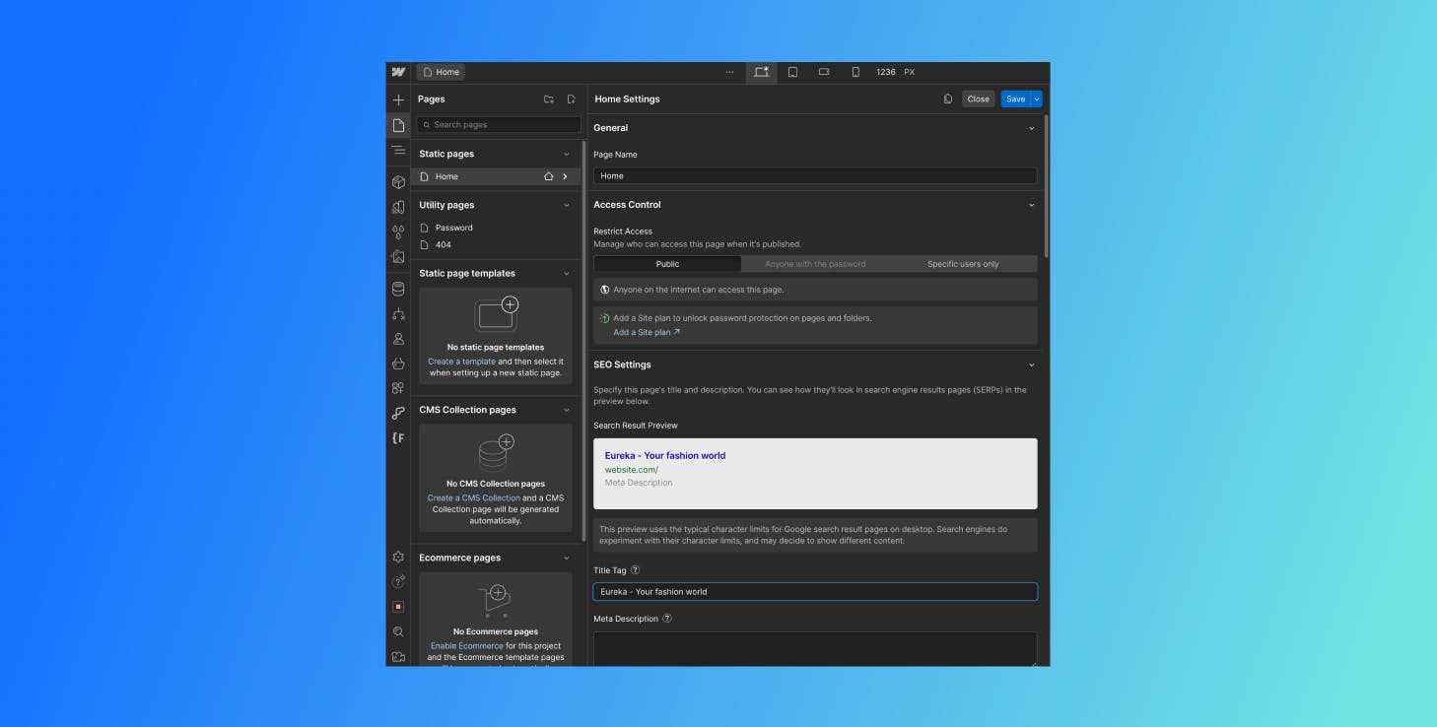Viewport: 1437px width, 727px height.
Task: Switch to mobile portrait breakpoint
Action: 855,72
